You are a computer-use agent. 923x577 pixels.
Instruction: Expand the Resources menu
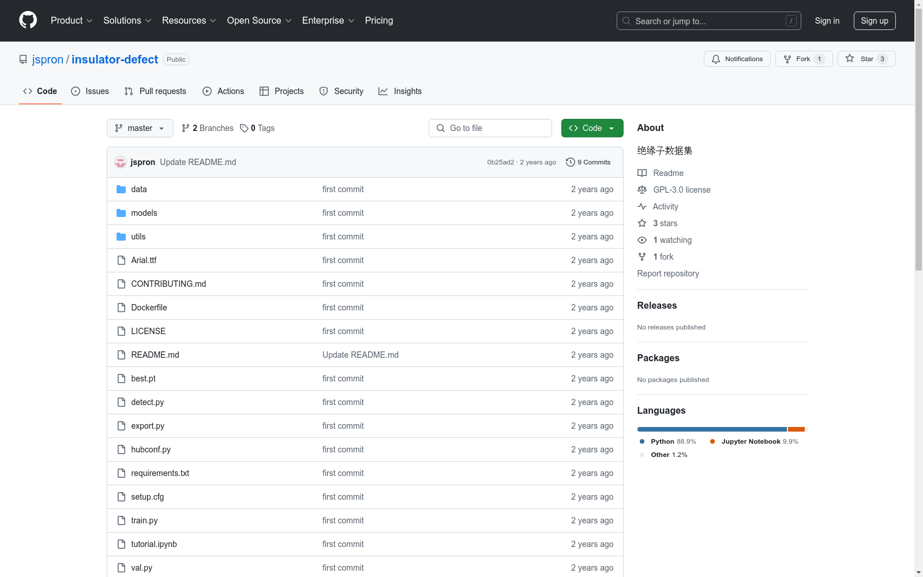pyautogui.click(x=189, y=20)
